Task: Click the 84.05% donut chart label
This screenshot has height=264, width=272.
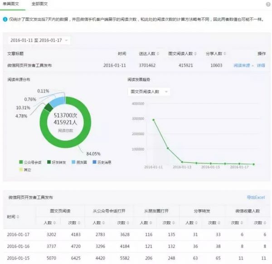Action: click(x=93, y=154)
